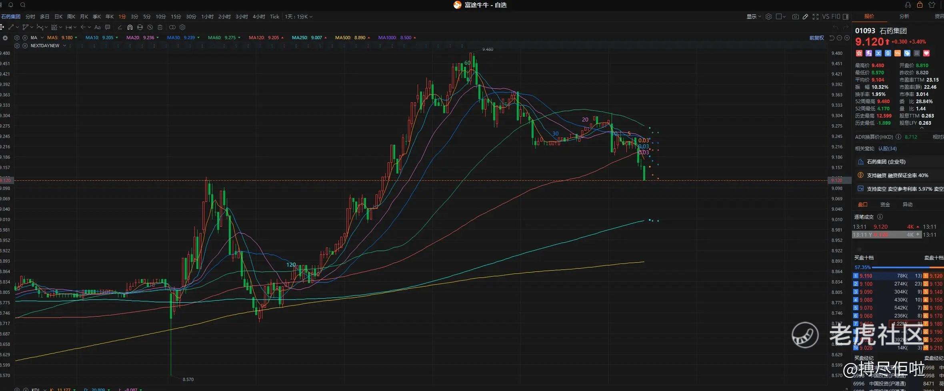
Task: Open the shopping bag icon in title bar
Action: coord(920,5)
